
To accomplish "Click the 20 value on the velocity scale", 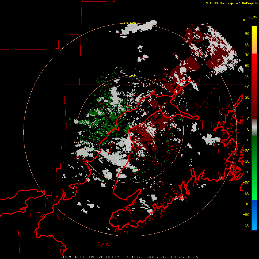I will point(247,108).
